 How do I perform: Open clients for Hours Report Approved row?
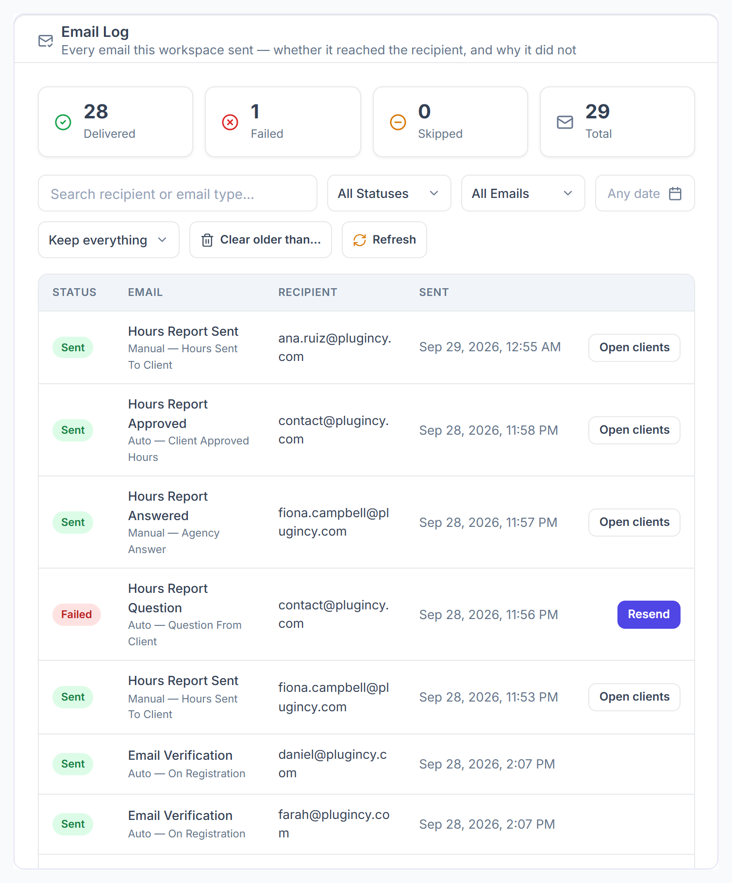click(x=634, y=430)
